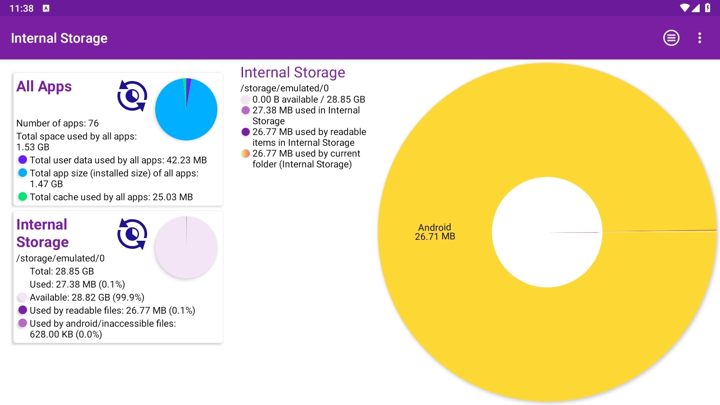This screenshot has width=720, height=405.
Task: Open the three-dot overflow menu
Action: tap(700, 38)
